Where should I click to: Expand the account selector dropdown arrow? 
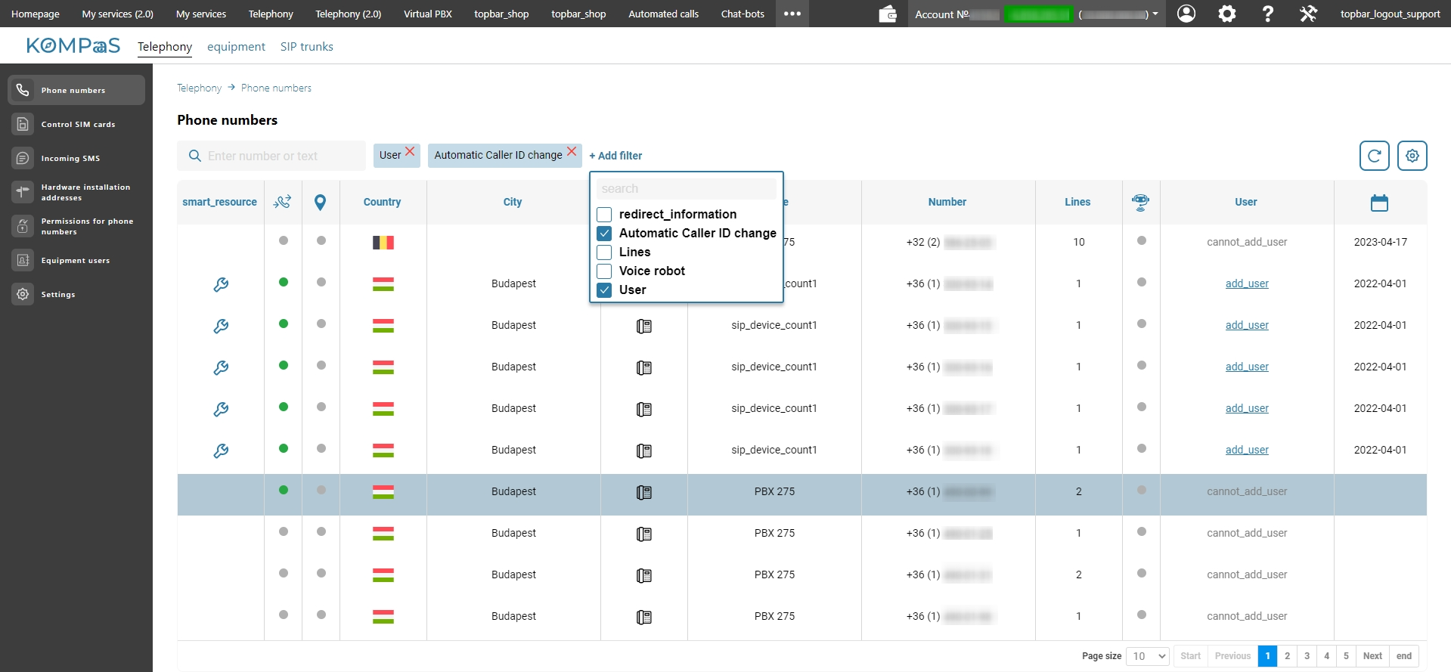tap(1155, 14)
